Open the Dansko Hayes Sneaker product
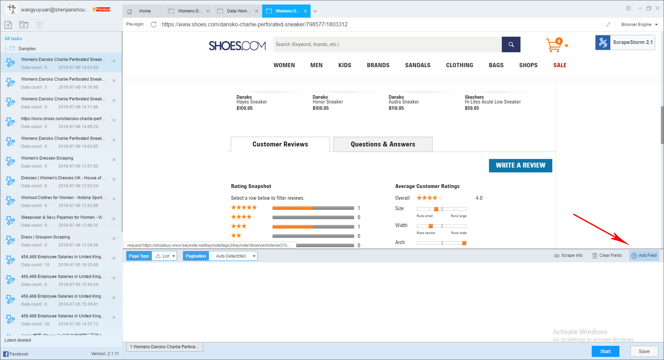664x360 pixels. click(x=252, y=102)
